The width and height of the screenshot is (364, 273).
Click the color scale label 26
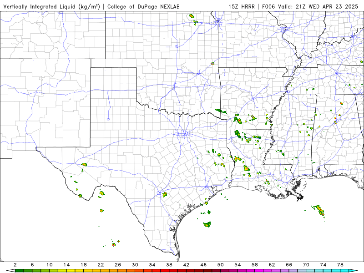coord(118,265)
